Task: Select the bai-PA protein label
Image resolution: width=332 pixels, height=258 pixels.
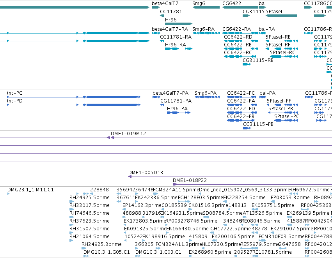Action: tap(267, 93)
